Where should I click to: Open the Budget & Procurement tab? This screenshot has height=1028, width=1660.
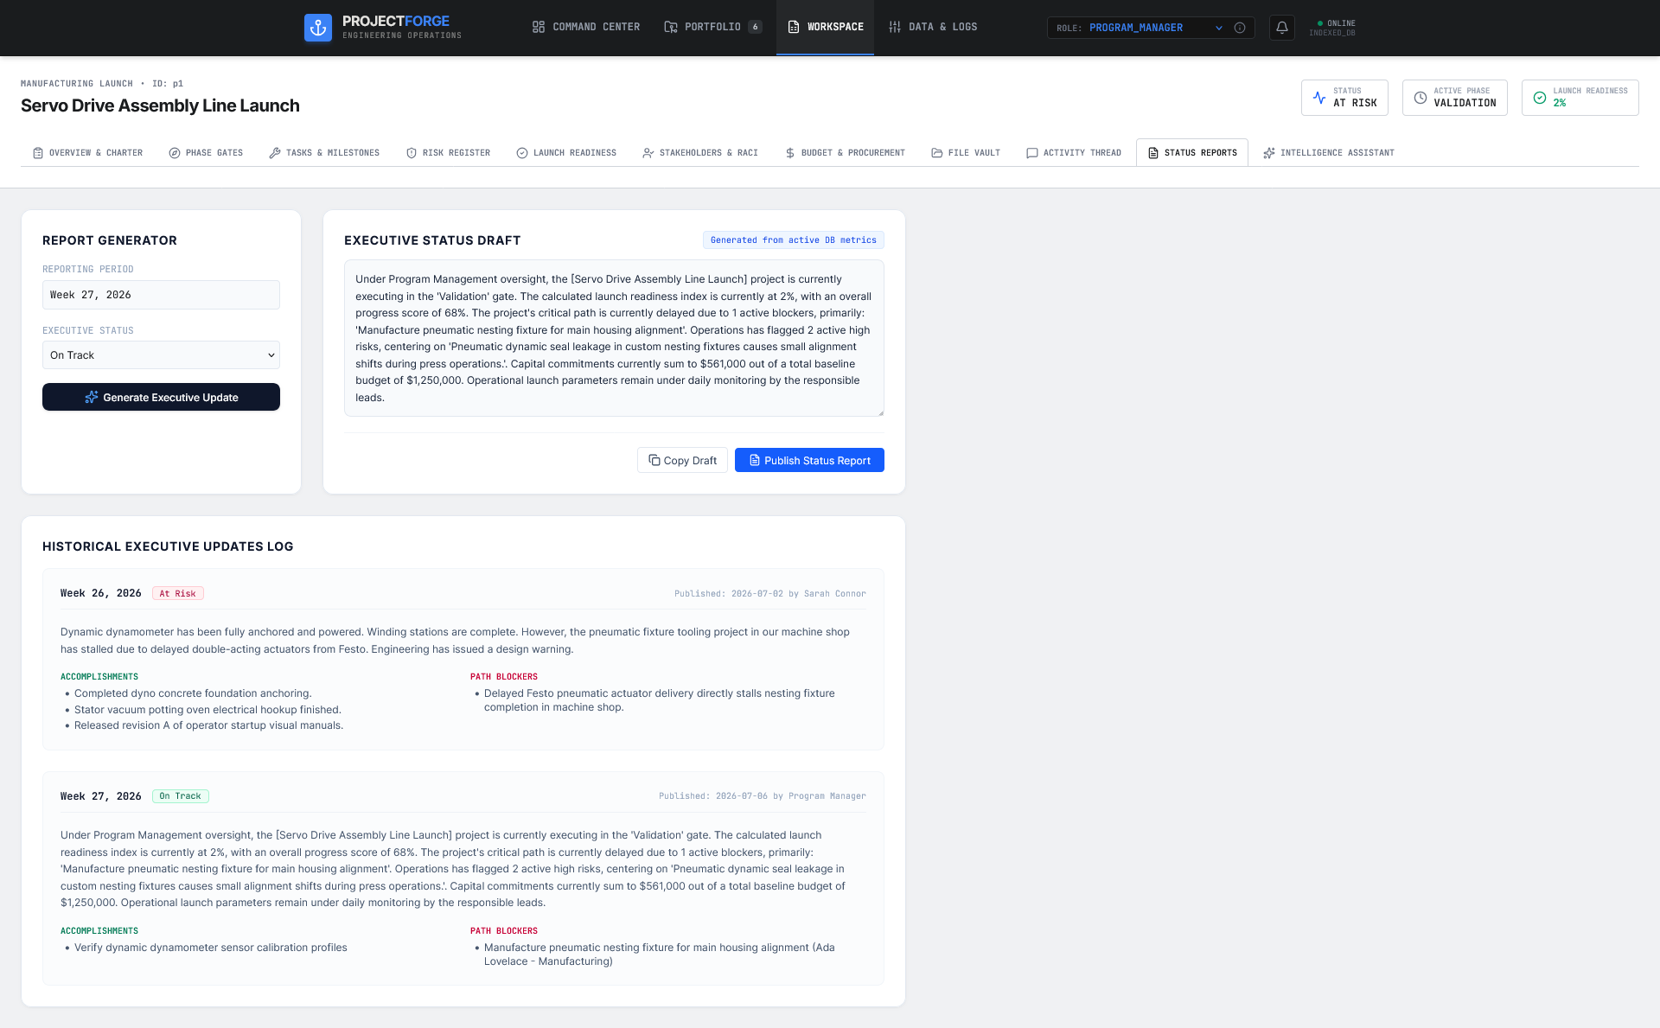pos(845,153)
